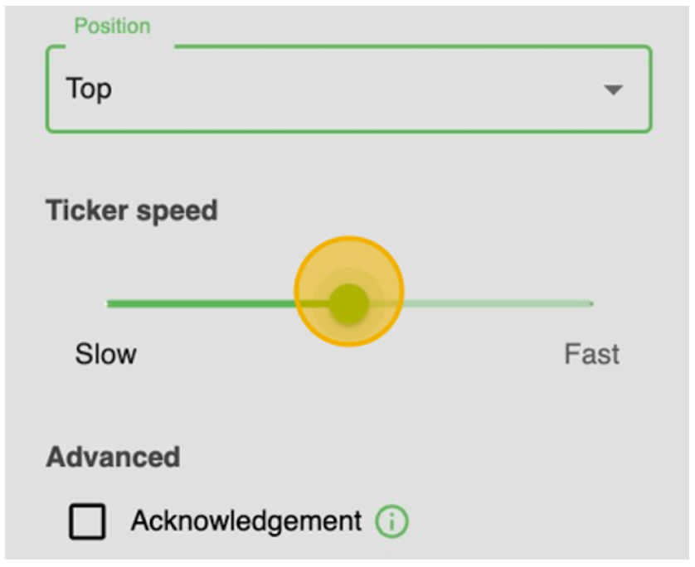This screenshot has width=695, height=567.
Task: Click the filled green part of the slider track
Action: tap(199, 303)
